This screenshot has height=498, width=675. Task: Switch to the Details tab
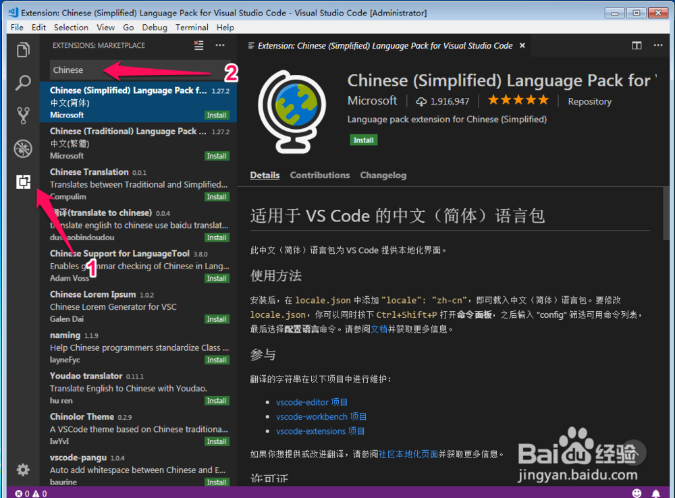click(x=265, y=175)
